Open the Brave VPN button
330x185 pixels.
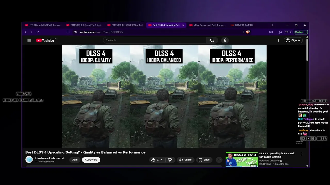[288, 32]
